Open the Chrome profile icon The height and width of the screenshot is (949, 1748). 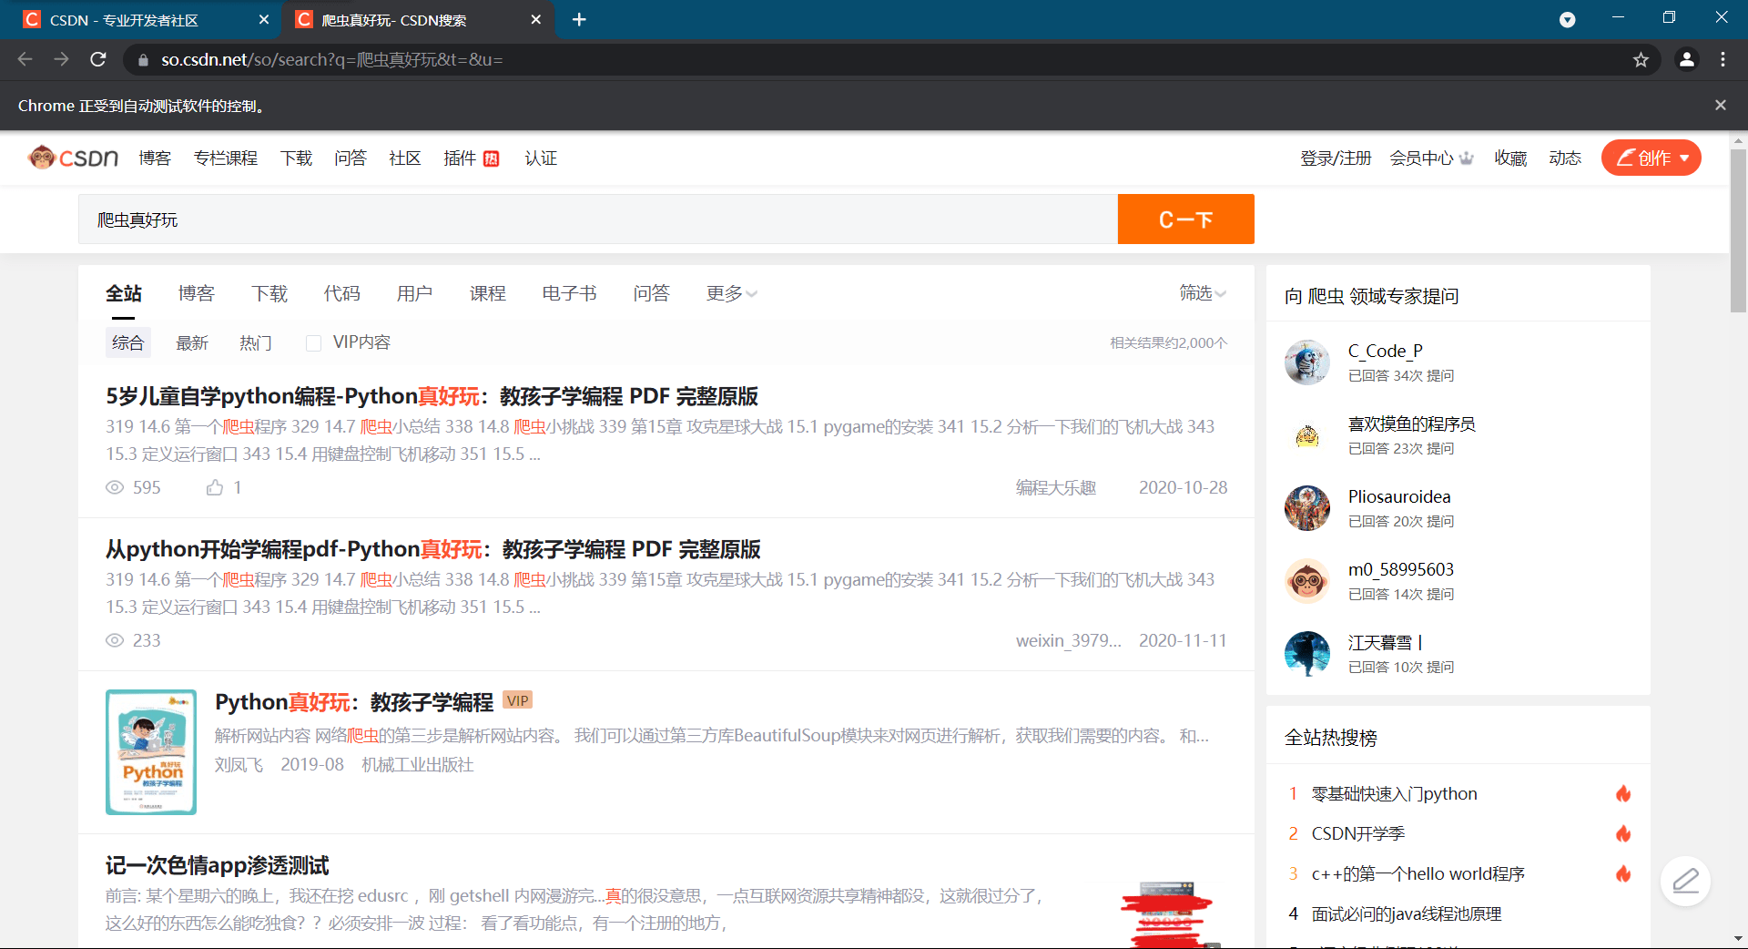tap(1686, 59)
